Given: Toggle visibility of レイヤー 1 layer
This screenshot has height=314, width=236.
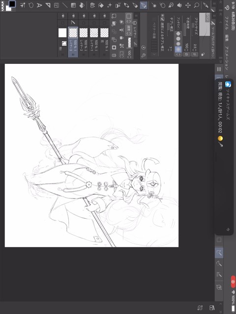Looking at the screenshot, I should (94, 16).
